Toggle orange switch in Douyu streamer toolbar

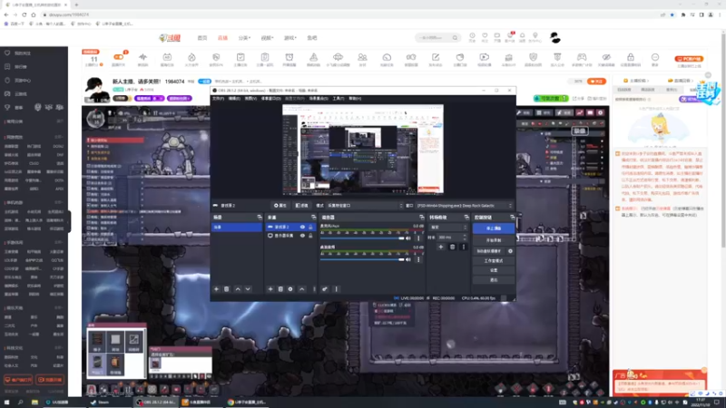pyautogui.click(x=119, y=57)
